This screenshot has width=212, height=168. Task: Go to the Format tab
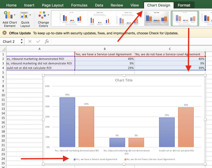click(184, 5)
